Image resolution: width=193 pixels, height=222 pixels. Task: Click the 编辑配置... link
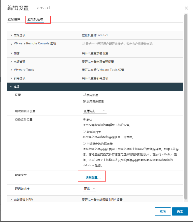(93, 178)
